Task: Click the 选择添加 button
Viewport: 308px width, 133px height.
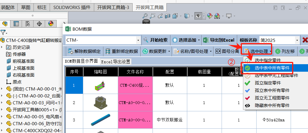Action: point(184,40)
